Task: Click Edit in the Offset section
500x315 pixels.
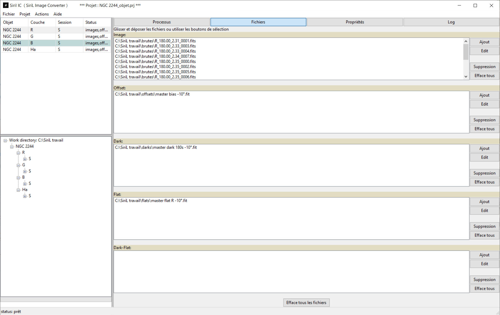Action: click(x=484, y=104)
